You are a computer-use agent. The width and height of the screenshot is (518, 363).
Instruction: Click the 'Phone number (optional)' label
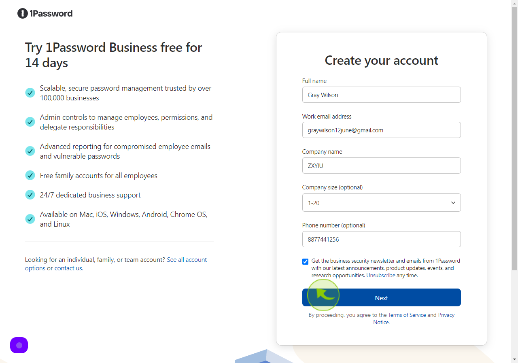click(333, 225)
